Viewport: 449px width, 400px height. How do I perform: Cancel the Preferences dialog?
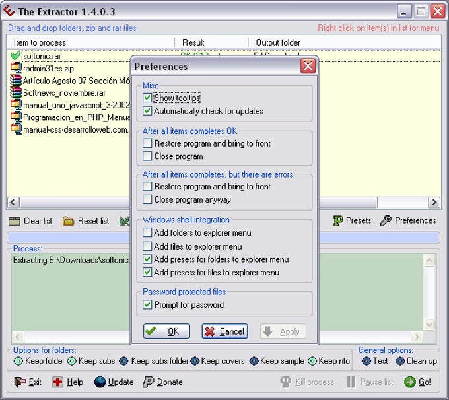click(224, 331)
